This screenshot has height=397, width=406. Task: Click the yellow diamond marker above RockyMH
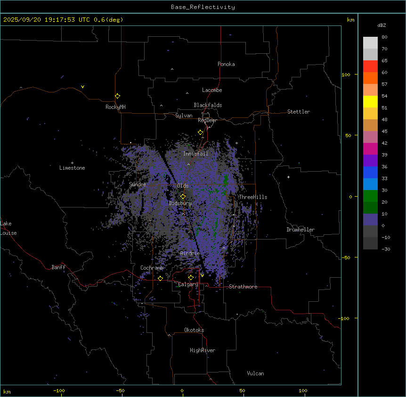(x=117, y=96)
